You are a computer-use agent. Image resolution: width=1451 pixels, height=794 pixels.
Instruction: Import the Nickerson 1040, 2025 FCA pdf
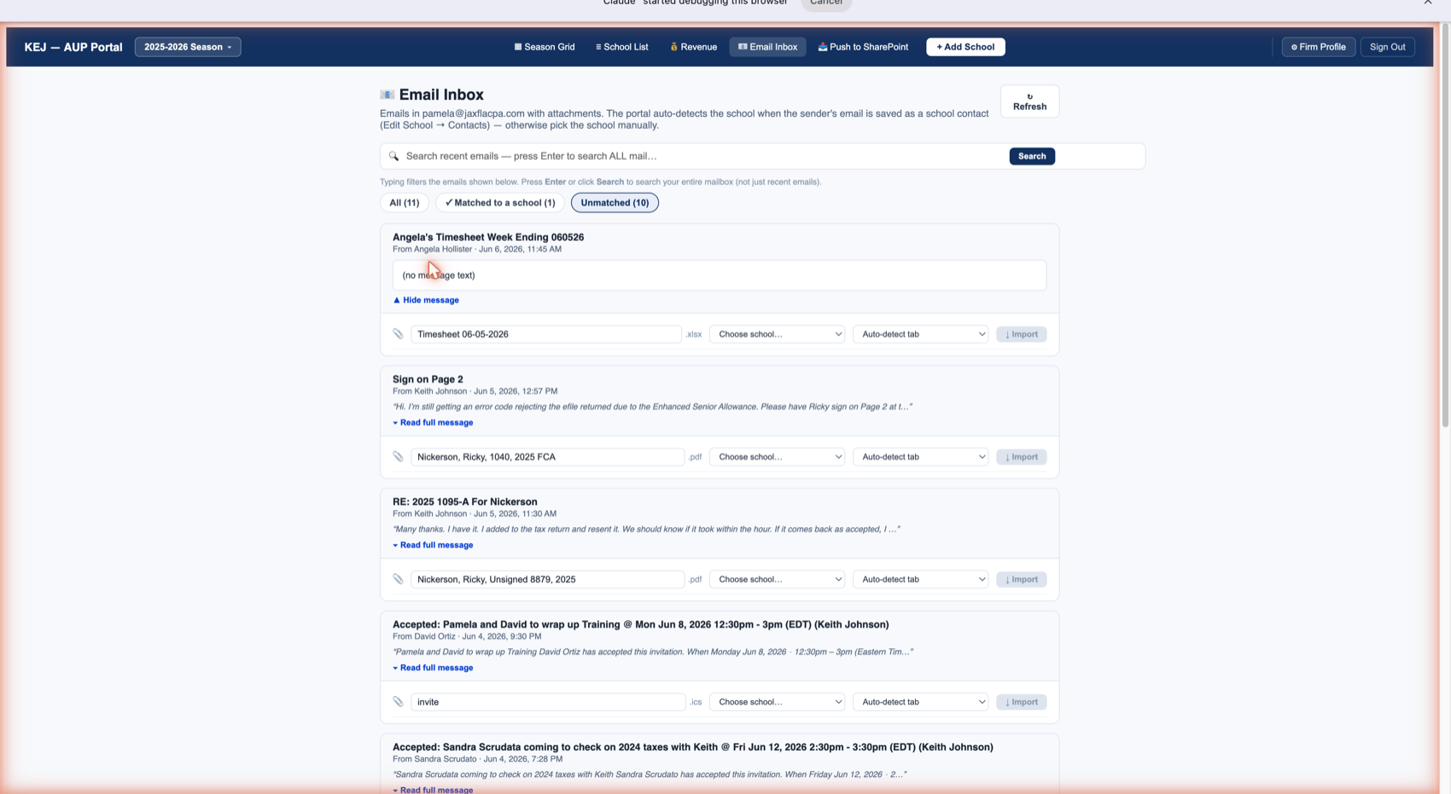[1021, 457]
